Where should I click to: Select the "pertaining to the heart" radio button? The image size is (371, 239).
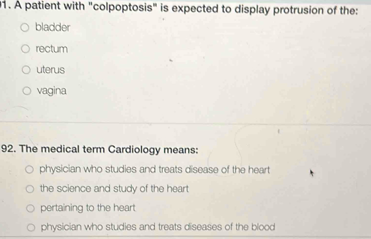tap(30, 208)
